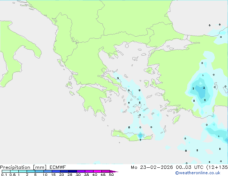This screenshot has width=228, height=176.
Task: Click the 35–40 mm legend color swatch
Action: coord(89,171)
